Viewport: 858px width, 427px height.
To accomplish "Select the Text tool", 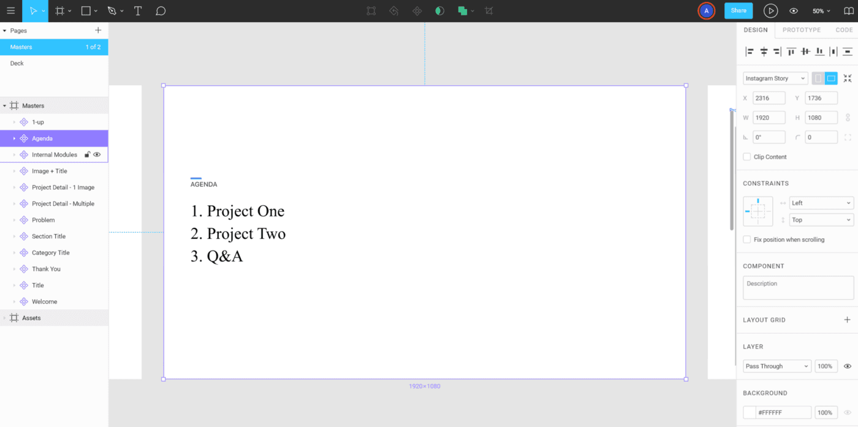I will [x=138, y=11].
